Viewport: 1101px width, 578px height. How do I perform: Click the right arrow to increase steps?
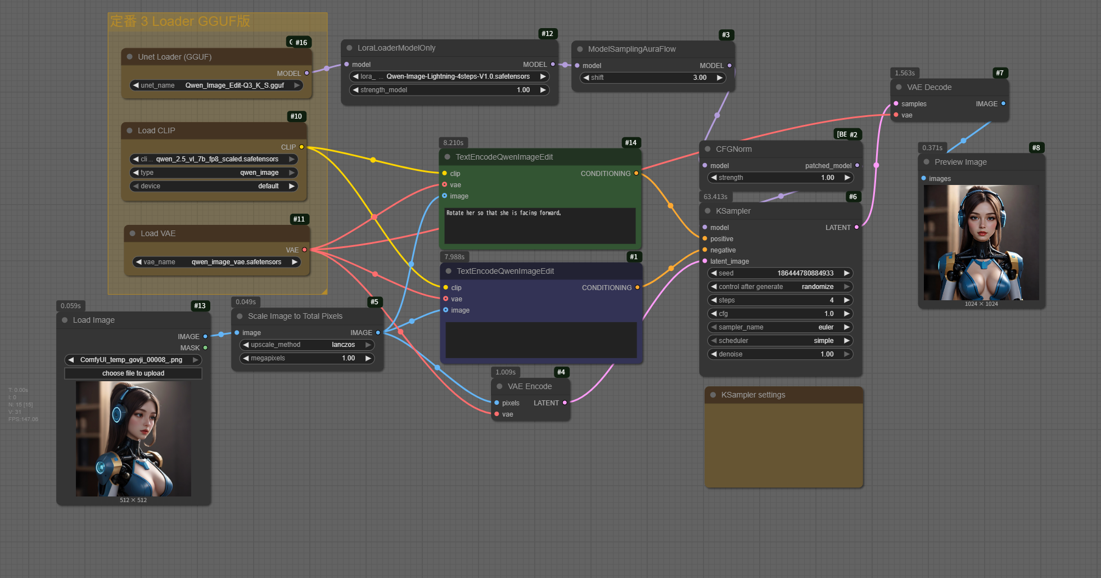point(846,300)
